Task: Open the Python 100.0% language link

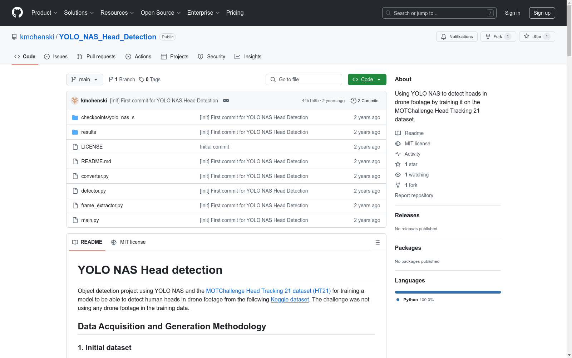Action: click(x=415, y=300)
